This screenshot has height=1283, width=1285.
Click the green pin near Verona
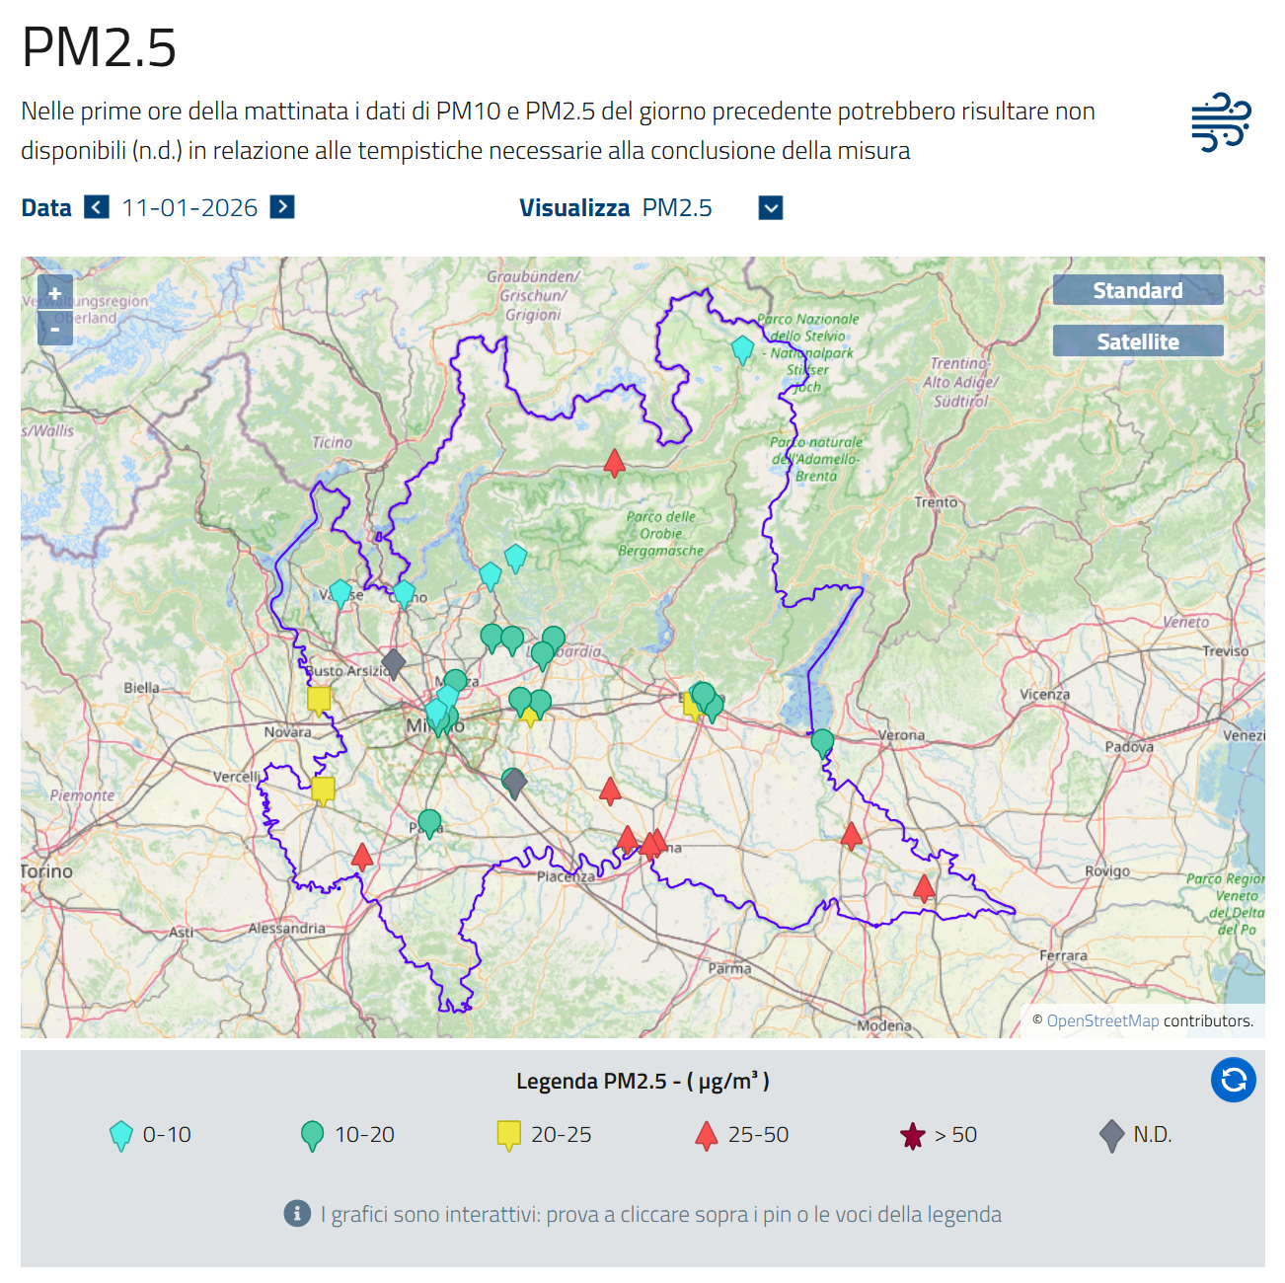(822, 742)
